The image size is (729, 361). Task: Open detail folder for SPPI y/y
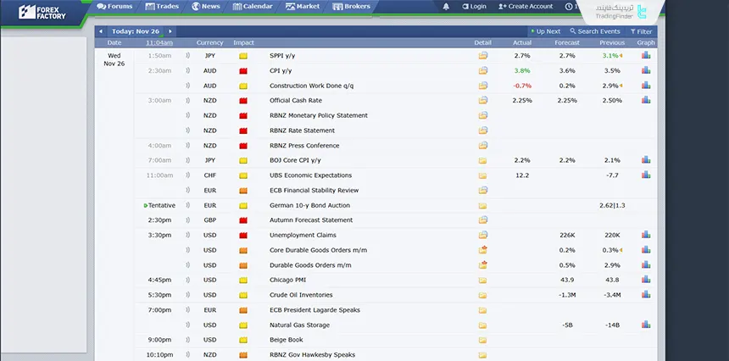(482, 56)
